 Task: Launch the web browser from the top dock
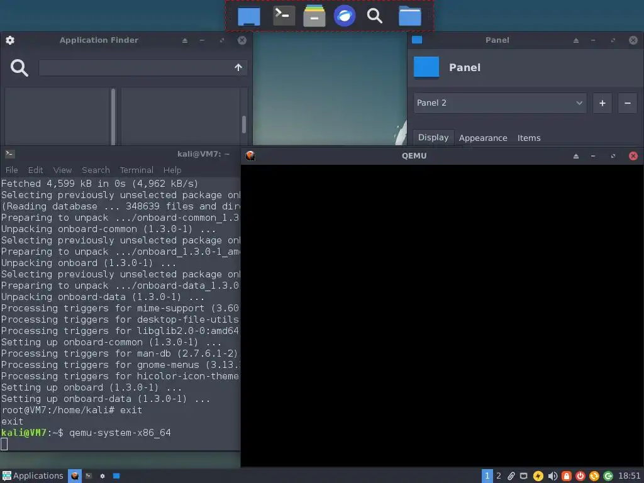pos(344,16)
